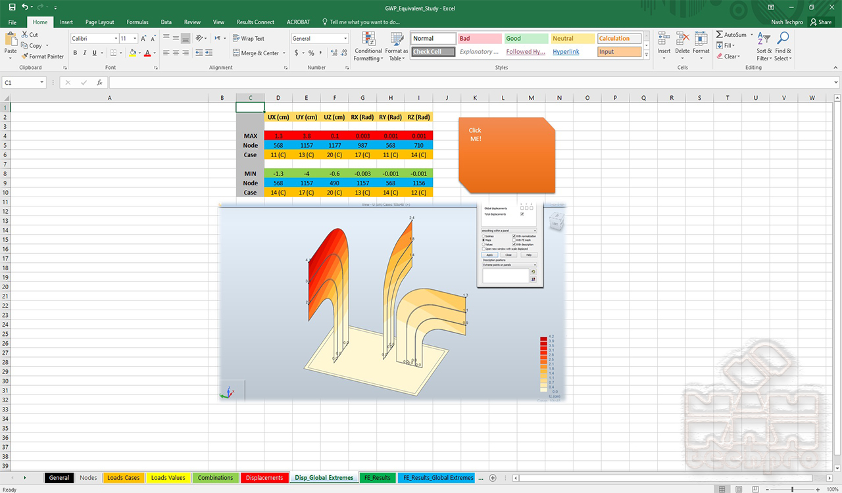
Task: Click the AutoSum button
Action: (x=731, y=35)
